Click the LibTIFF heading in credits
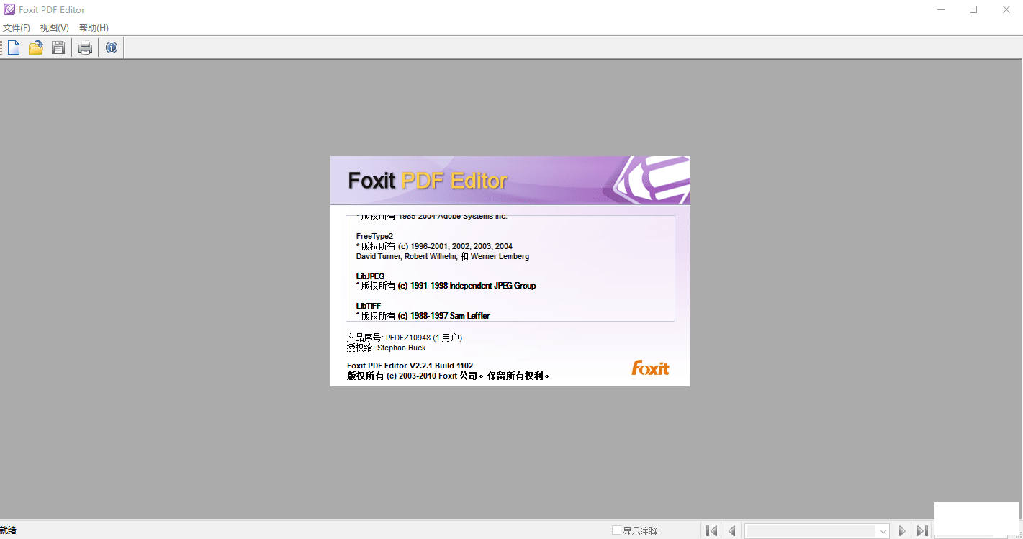 368,306
